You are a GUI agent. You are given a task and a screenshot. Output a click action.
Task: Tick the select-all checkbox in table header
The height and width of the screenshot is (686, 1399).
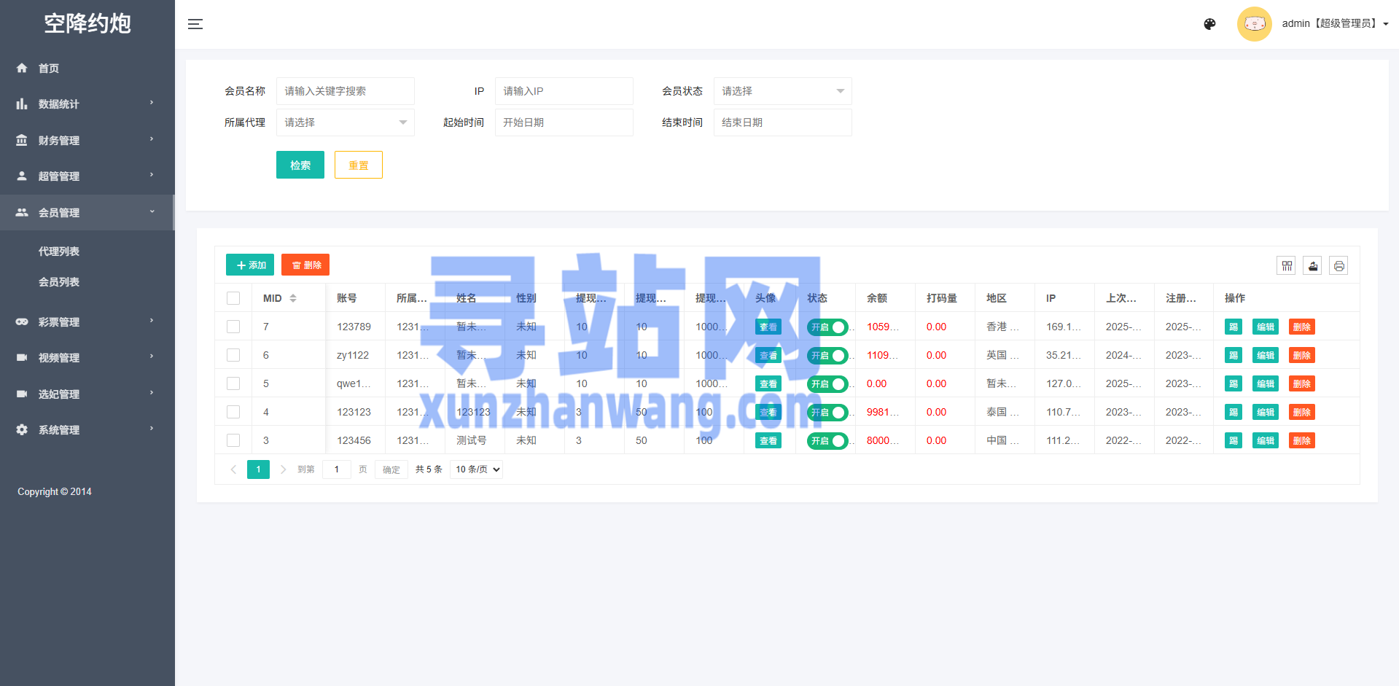(x=233, y=298)
